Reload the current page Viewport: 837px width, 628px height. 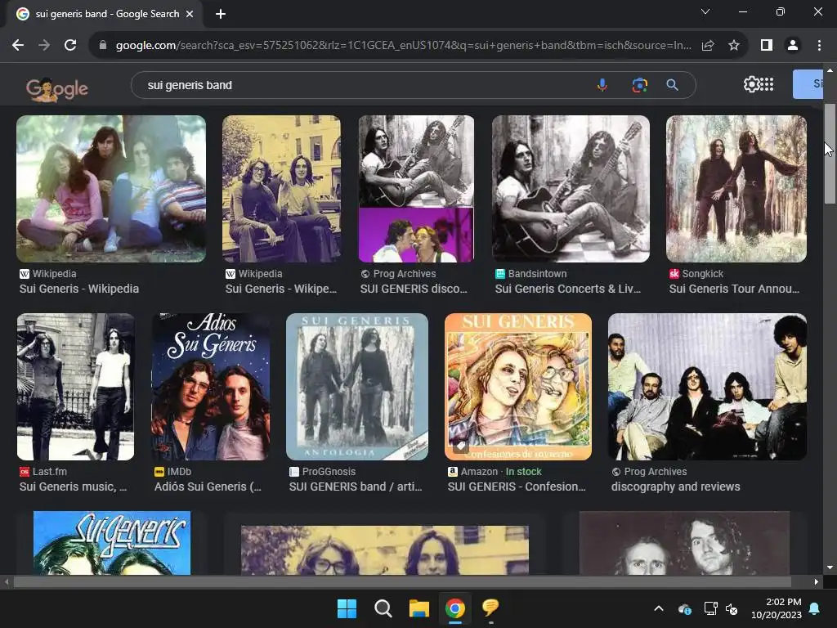tap(70, 46)
